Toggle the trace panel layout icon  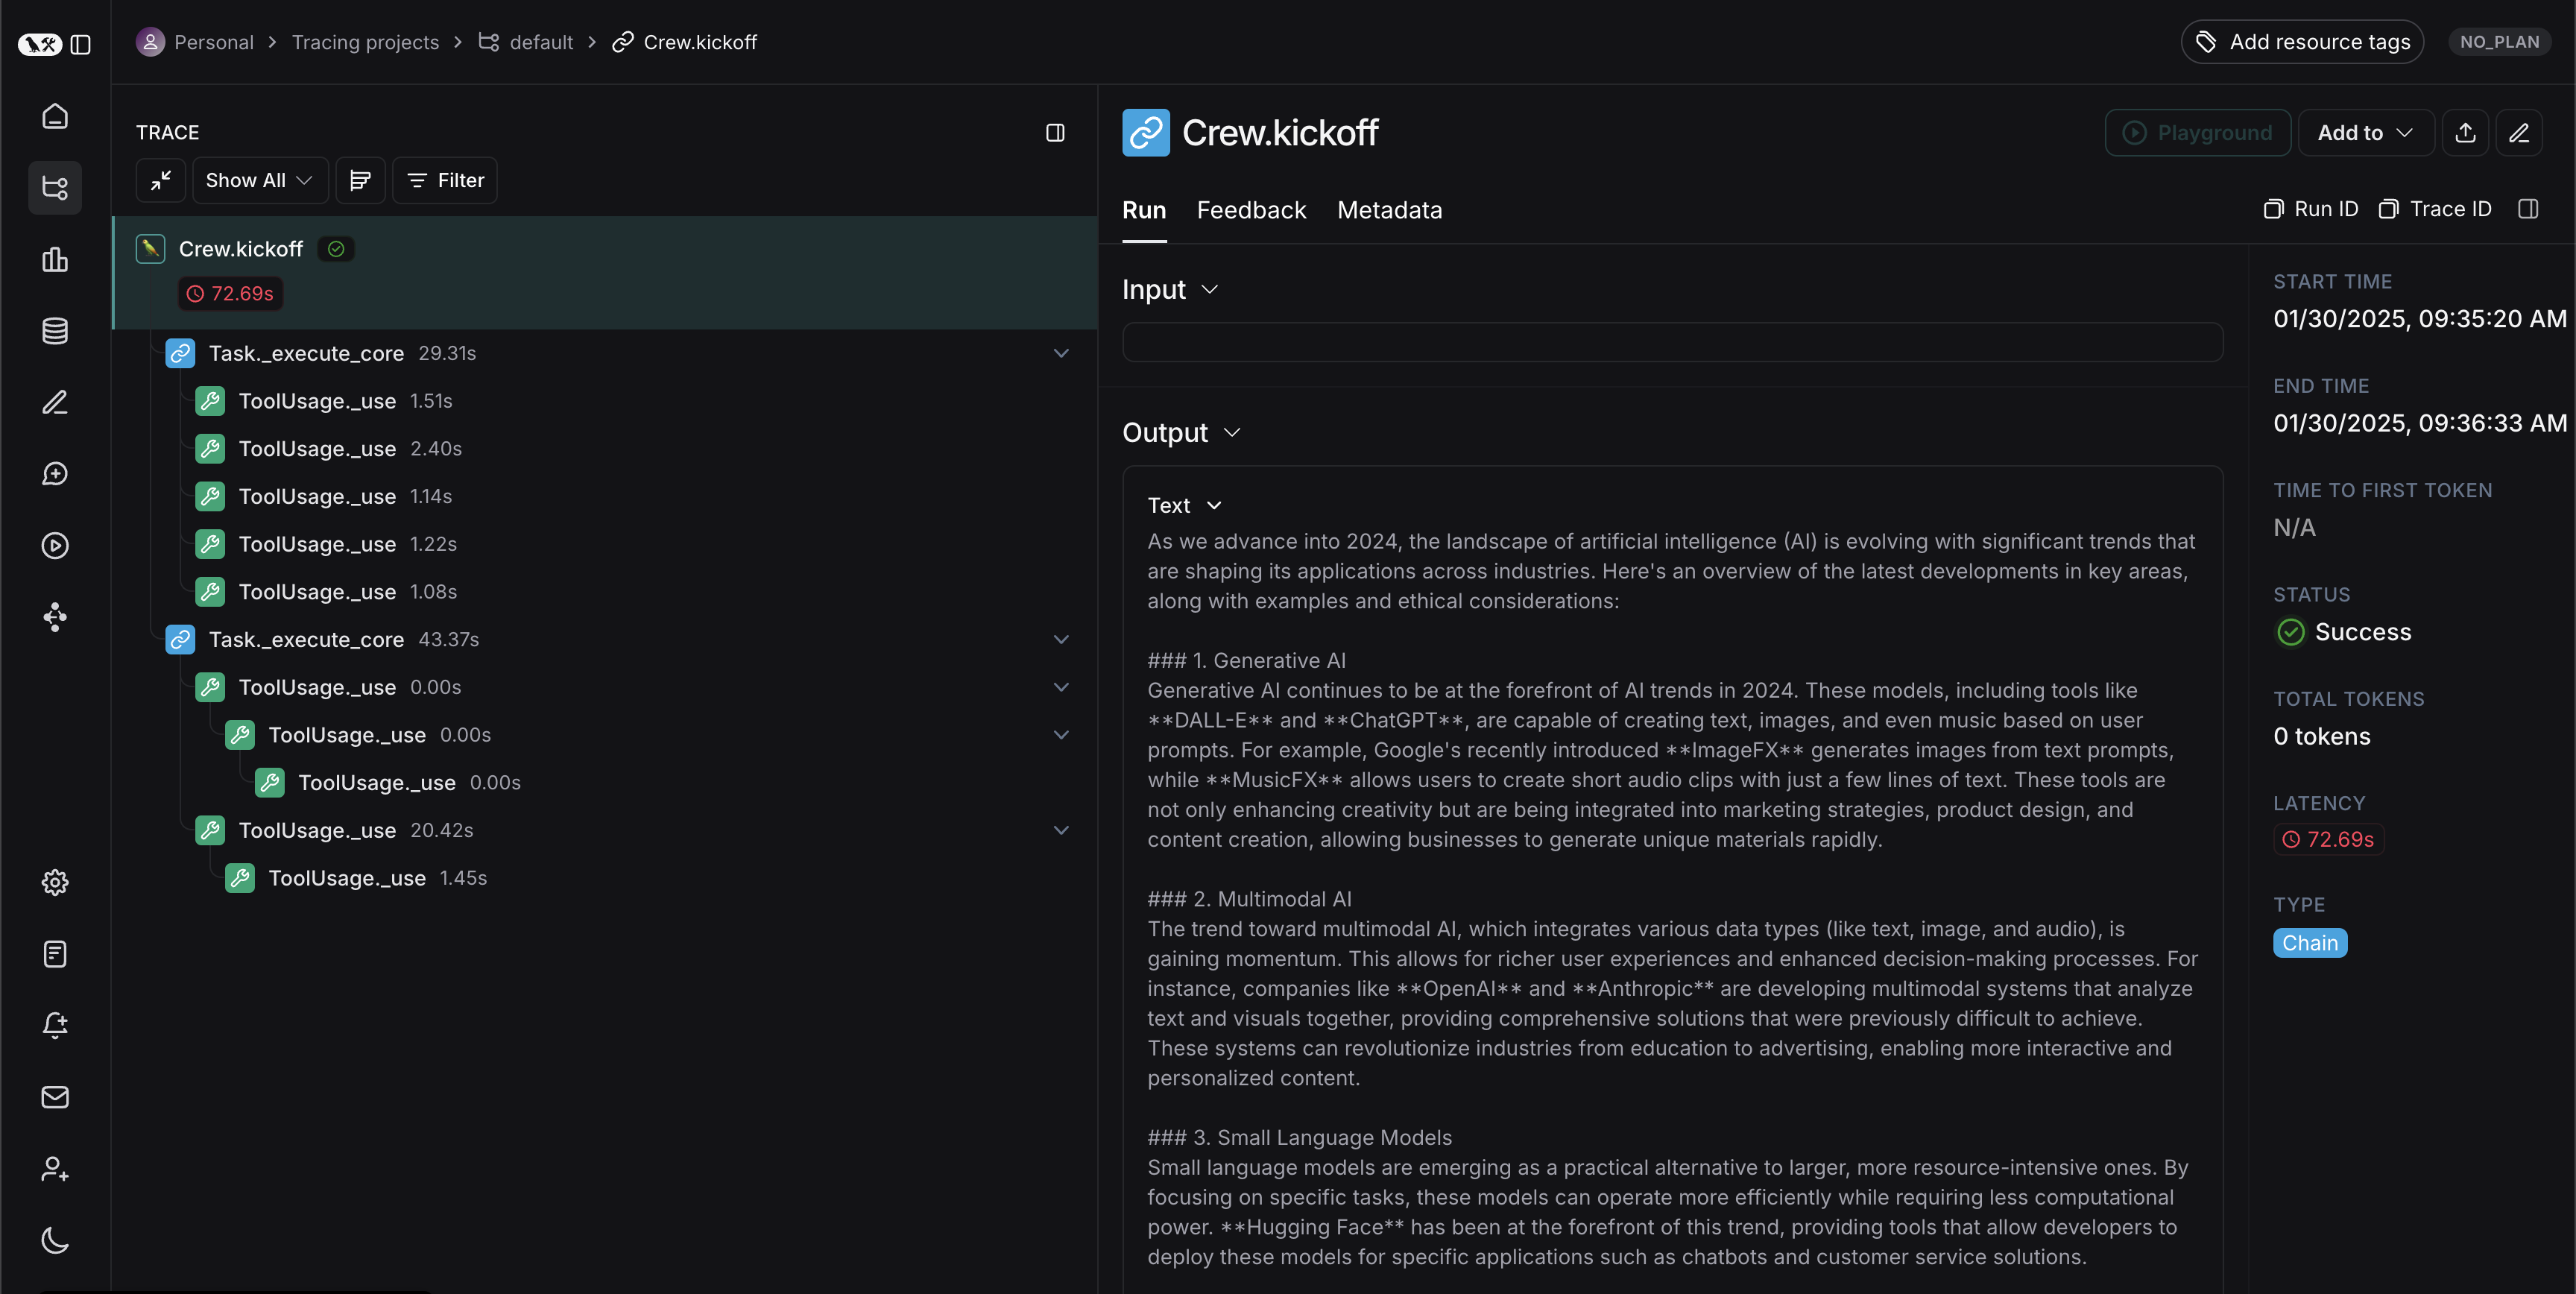tap(1055, 133)
